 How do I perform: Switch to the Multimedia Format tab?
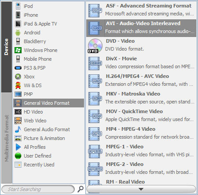tap(6, 138)
